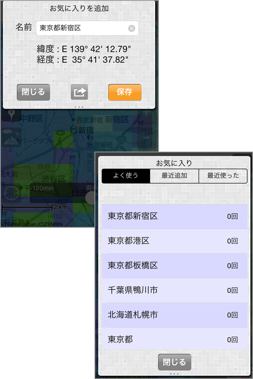The image size is (253, 379).
Task: Clear the name field with the X icon
Action: pos(132,28)
